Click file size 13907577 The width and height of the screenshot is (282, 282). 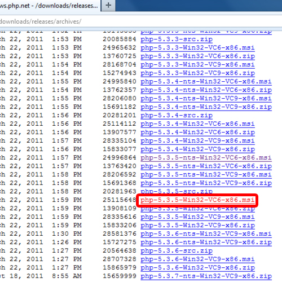click(x=120, y=132)
